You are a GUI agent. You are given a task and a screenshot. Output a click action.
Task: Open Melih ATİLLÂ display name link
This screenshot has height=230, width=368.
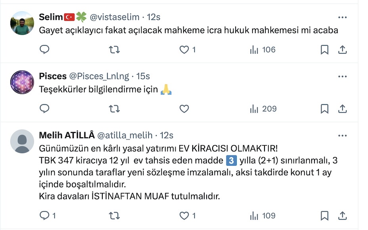67,135
